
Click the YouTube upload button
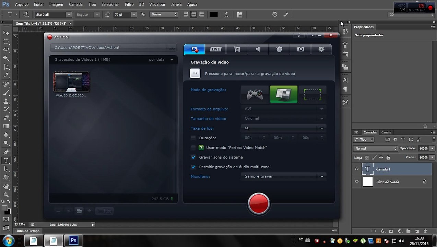[x=104, y=211]
